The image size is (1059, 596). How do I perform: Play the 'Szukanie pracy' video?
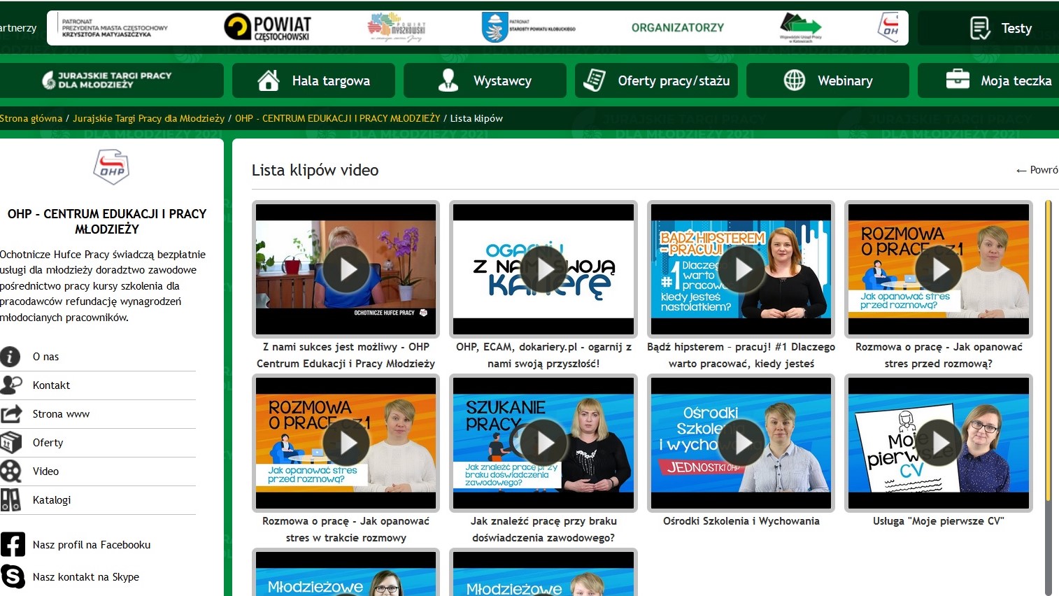[543, 443]
